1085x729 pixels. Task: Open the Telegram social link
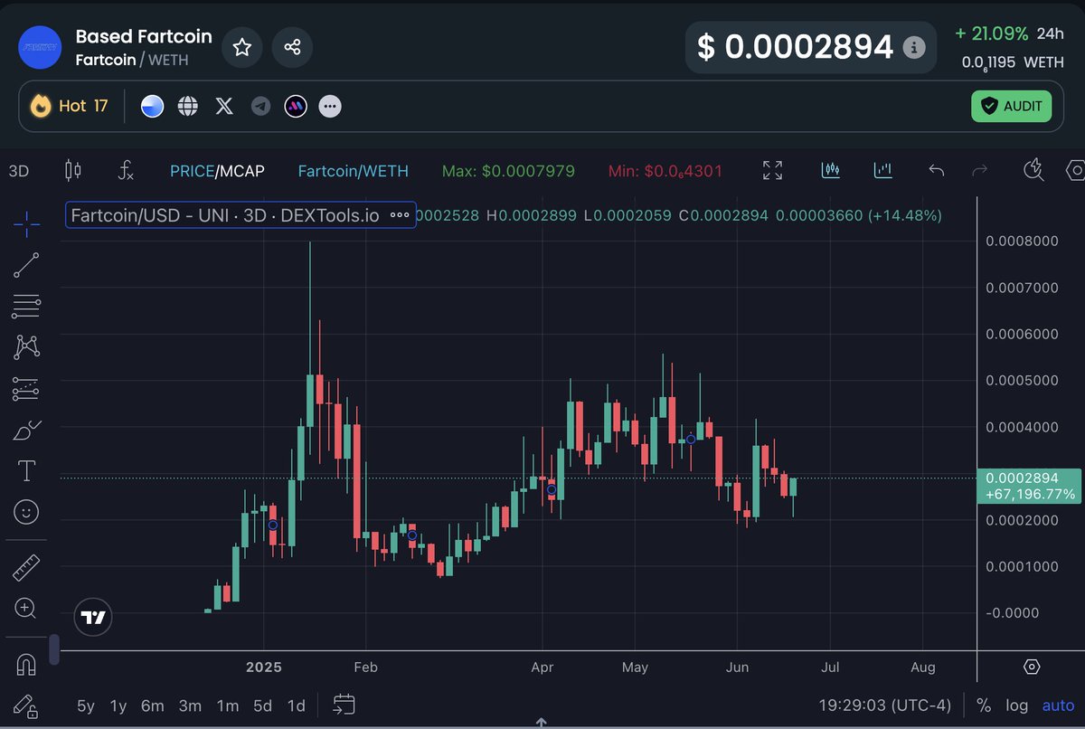point(260,107)
